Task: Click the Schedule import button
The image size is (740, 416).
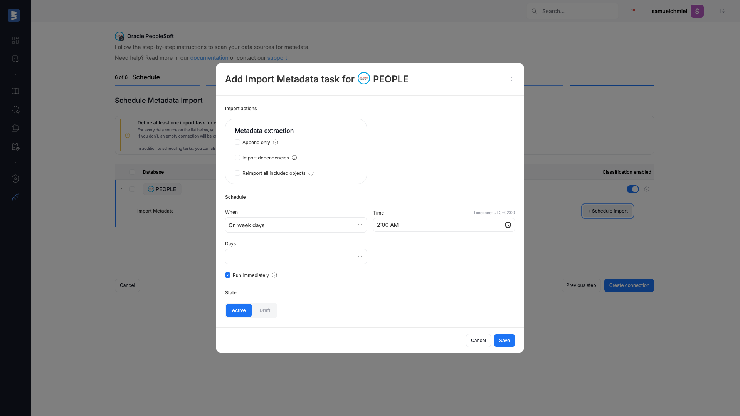Action: (607, 211)
